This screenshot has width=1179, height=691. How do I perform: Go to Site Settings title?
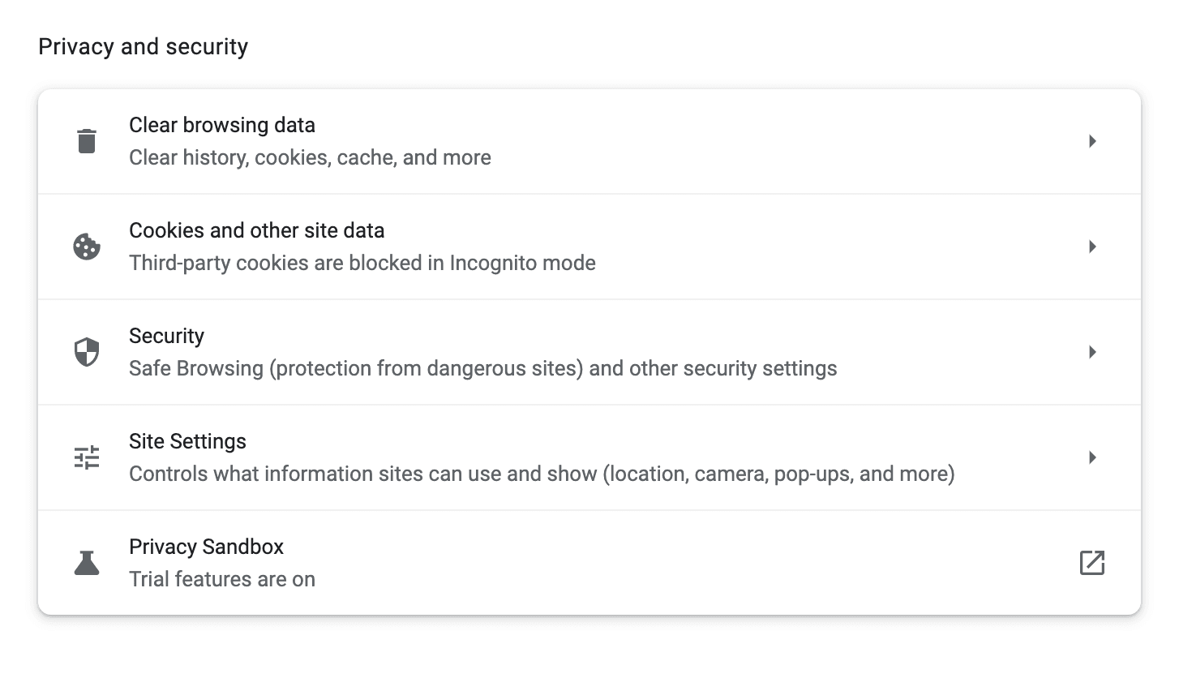[187, 441]
